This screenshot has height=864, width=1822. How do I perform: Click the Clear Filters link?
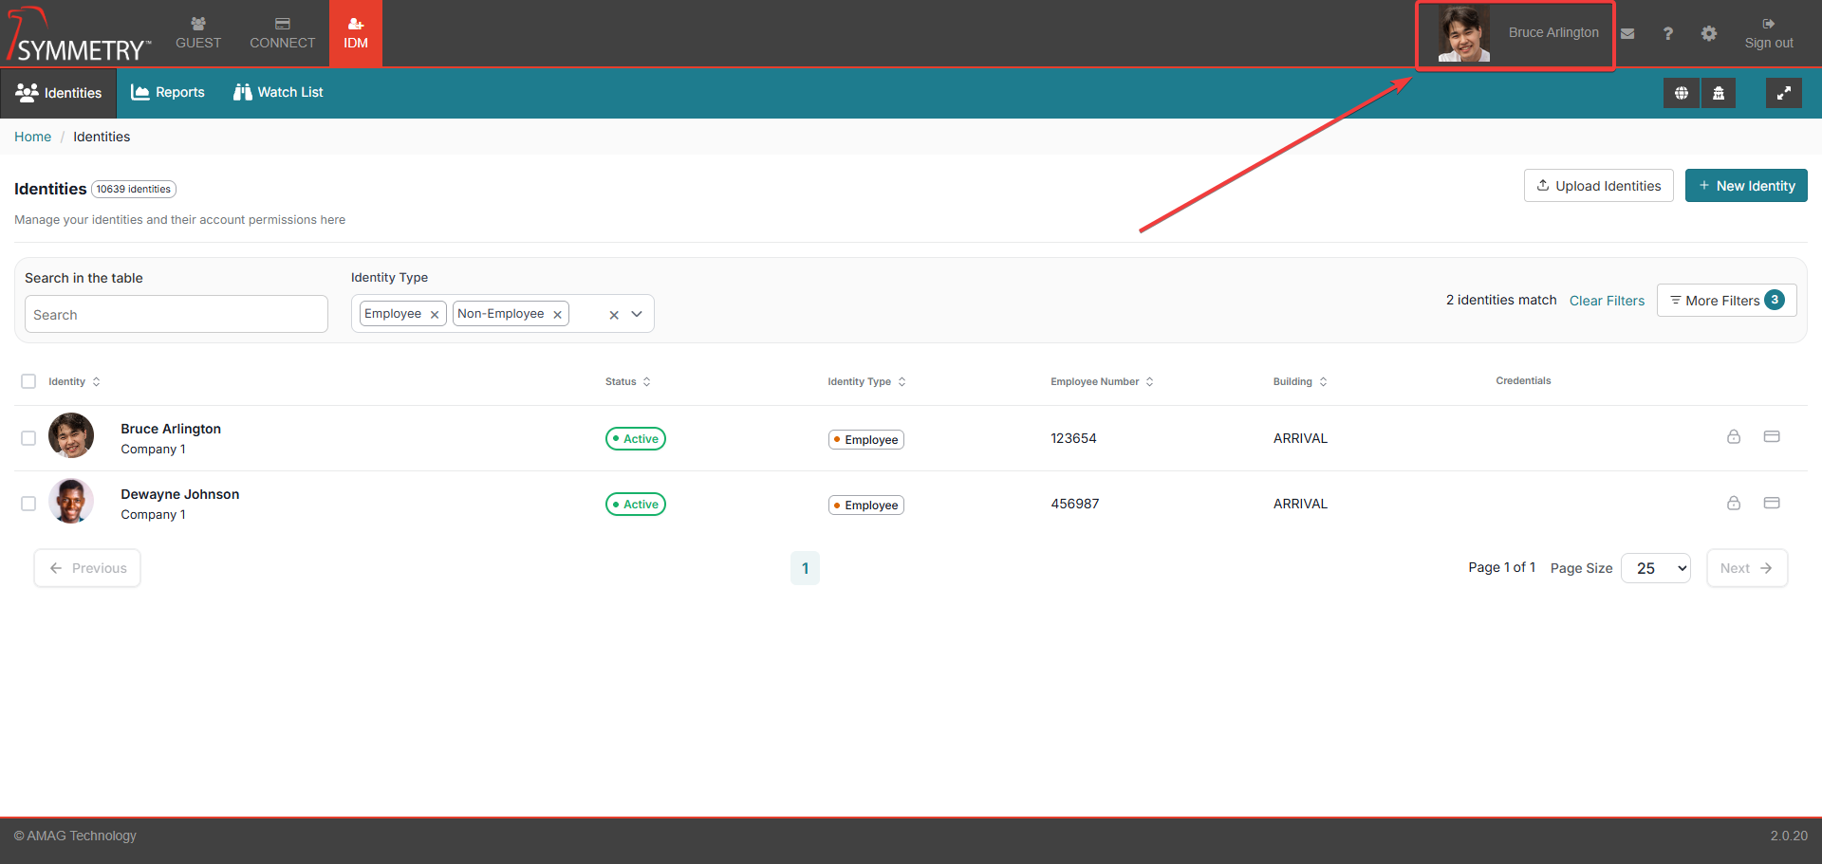click(x=1607, y=301)
